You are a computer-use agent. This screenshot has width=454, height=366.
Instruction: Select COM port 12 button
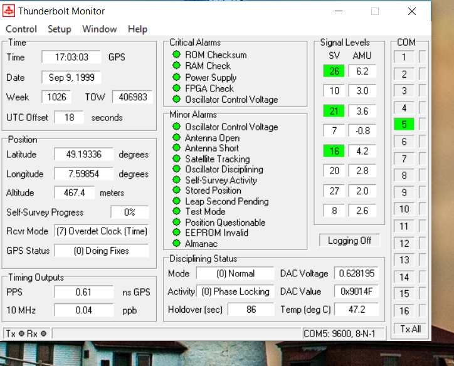pyautogui.click(x=404, y=243)
